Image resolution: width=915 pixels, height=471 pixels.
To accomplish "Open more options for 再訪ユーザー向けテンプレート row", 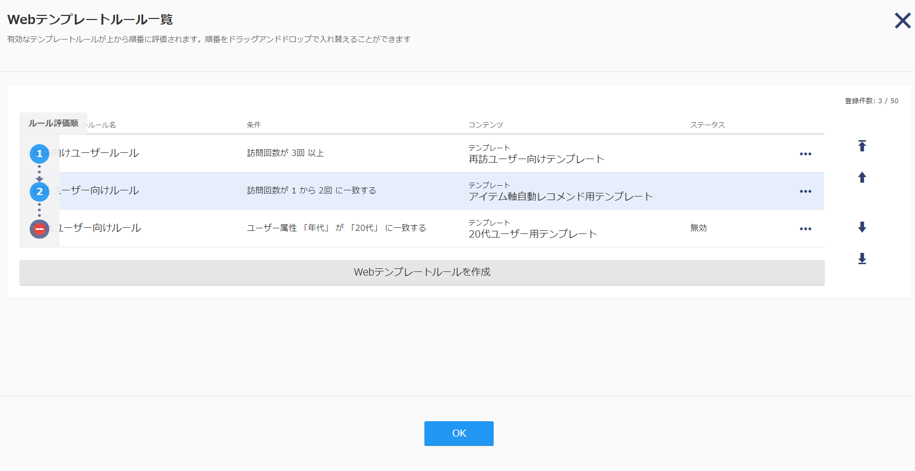I will [x=805, y=154].
